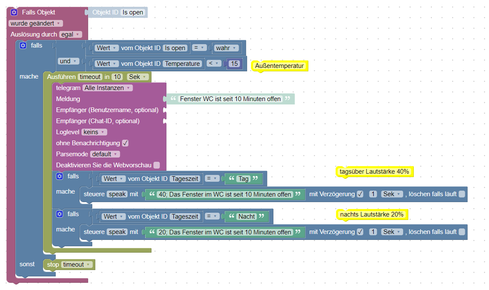The image size is (489, 290).
Task: Toggle ohne Benachrichtigung checkbox
Action: coord(125,143)
